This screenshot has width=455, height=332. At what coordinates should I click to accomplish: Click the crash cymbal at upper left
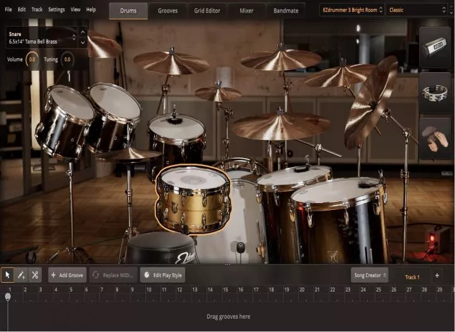click(171, 63)
